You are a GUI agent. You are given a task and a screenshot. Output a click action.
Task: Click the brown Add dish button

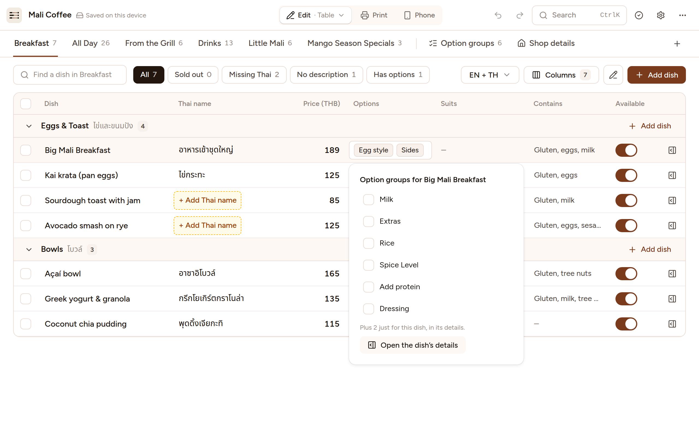point(656,75)
